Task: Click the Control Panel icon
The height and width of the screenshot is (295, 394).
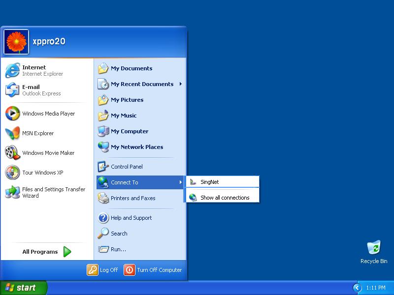Action: point(103,167)
